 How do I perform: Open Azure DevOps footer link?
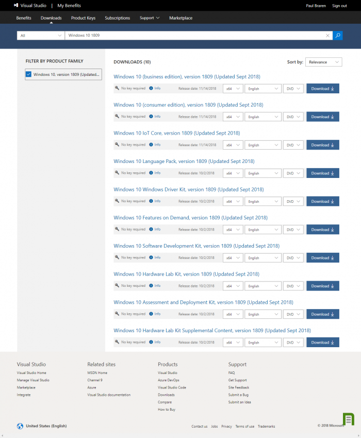click(x=169, y=380)
